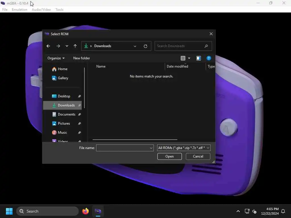Sort by the Type column header
291x218 pixels.
211,66
